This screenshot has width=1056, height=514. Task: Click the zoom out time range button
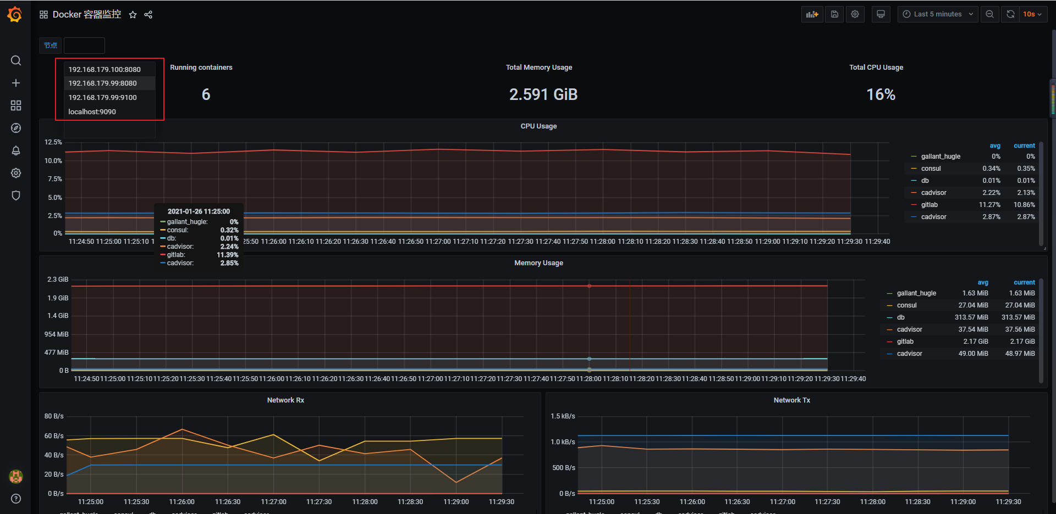tap(989, 14)
